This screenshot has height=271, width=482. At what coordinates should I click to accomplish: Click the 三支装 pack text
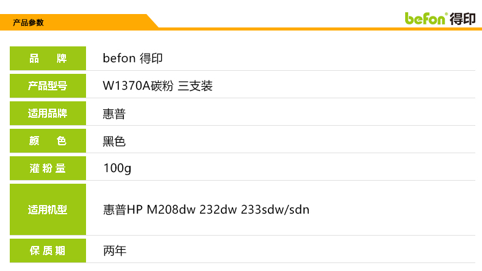click(195, 86)
